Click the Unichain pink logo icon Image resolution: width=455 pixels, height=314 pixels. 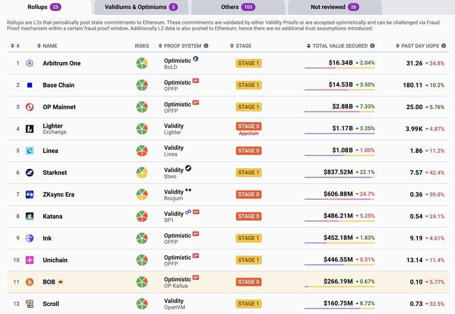click(30, 260)
